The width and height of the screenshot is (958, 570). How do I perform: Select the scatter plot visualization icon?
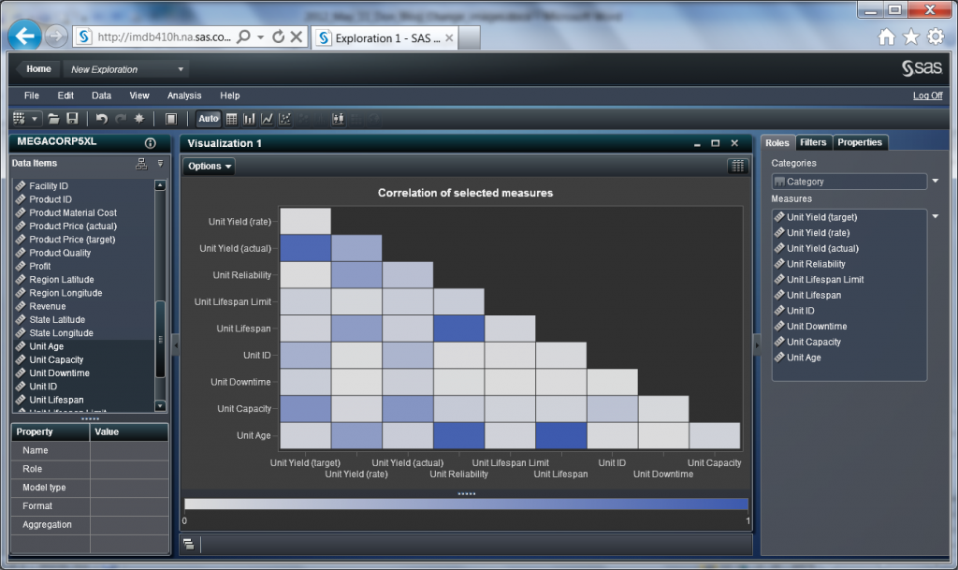pos(284,119)
